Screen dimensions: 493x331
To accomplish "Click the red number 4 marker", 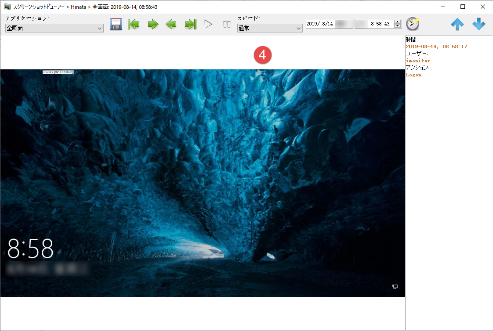I will tap(263, 55).
